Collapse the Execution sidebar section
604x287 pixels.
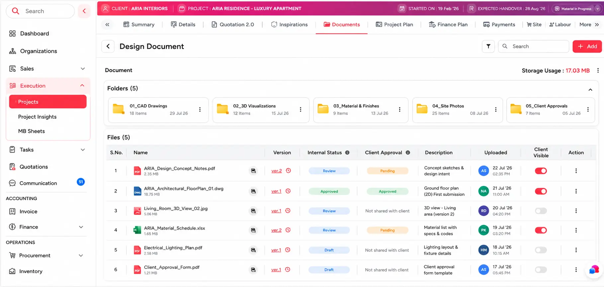(82, 86)
